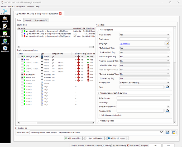Uncheck the HDMV PGS track with ID 5
Image resolution: width=182 pixels, height=147 pixels.
(22, 78)
